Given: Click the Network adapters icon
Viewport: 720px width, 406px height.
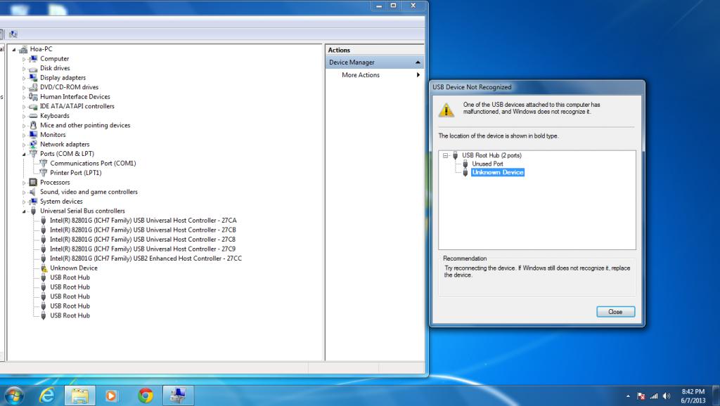Looking at the screenshot, I should tap(33, 144).
